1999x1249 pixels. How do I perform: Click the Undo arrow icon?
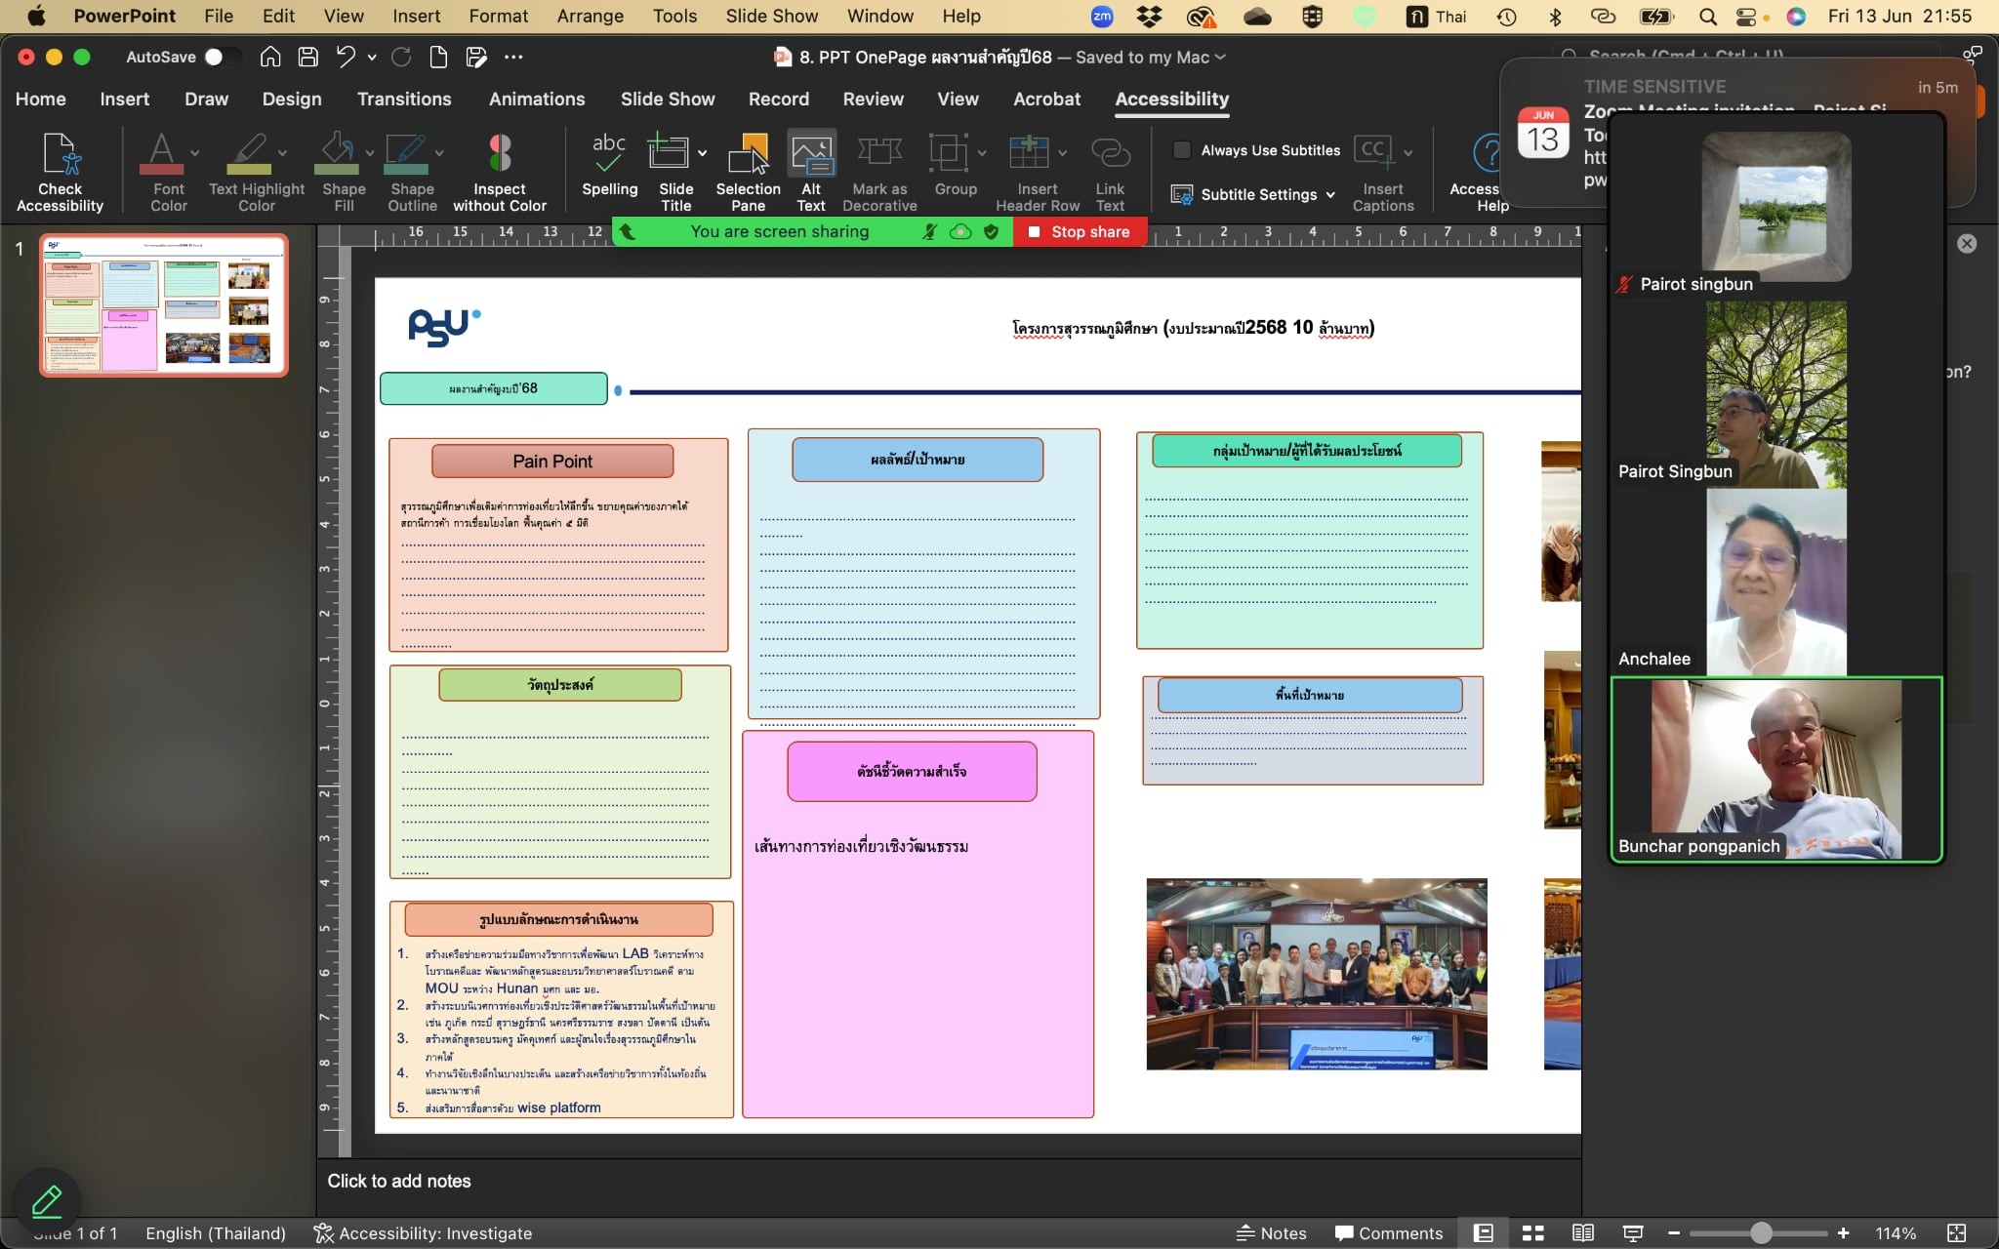coord(346,58)
